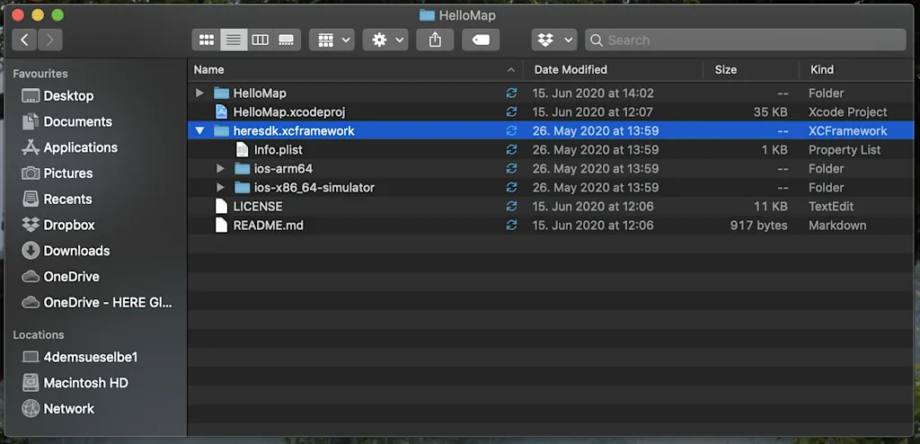Click the '917 bytes' size value

(758, 225)
